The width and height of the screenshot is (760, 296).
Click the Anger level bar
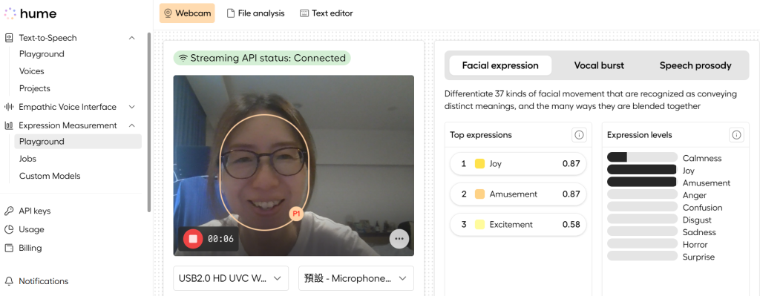tap(642, 194)
